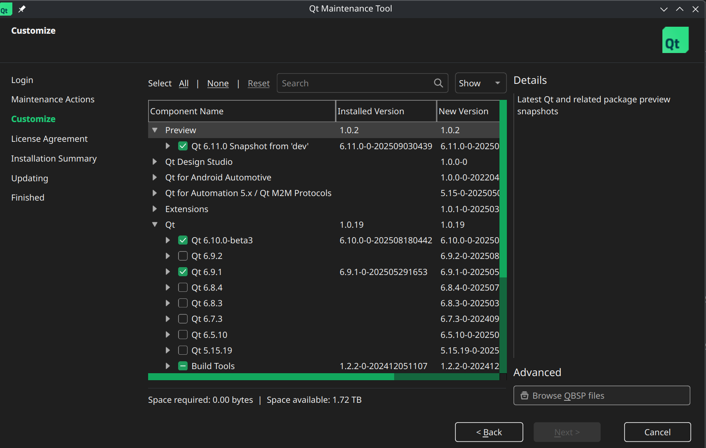Image resolution: width=706 pixels, height=448 pixels.
Task: Click the keep-above chevron in the title bar
Action: coord(680,9)
